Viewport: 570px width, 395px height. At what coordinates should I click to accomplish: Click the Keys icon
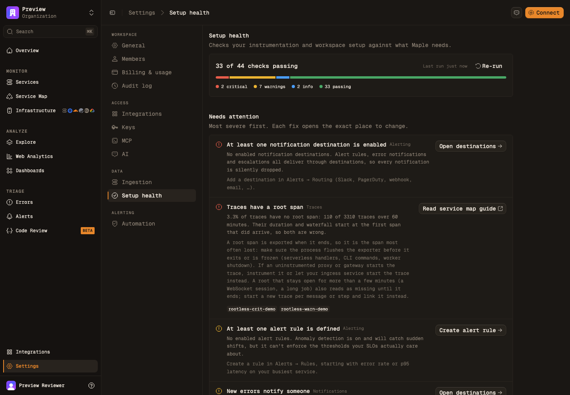[115, 127]
